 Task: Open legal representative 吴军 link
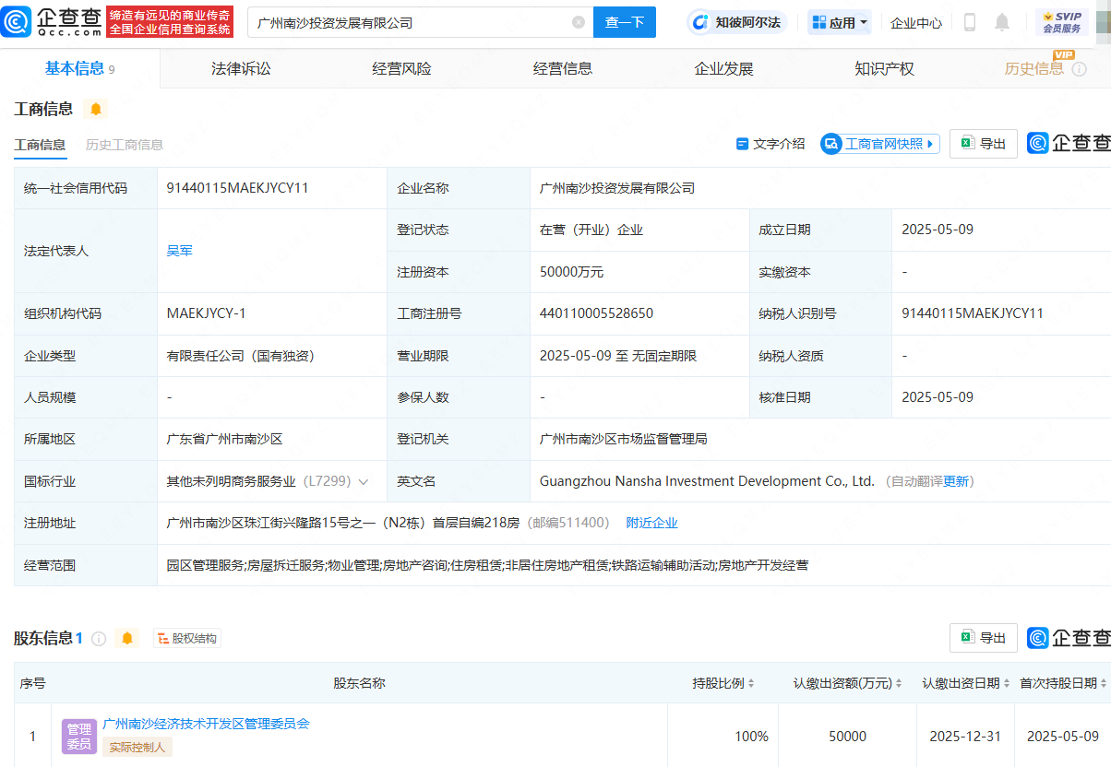pos(180,251)
